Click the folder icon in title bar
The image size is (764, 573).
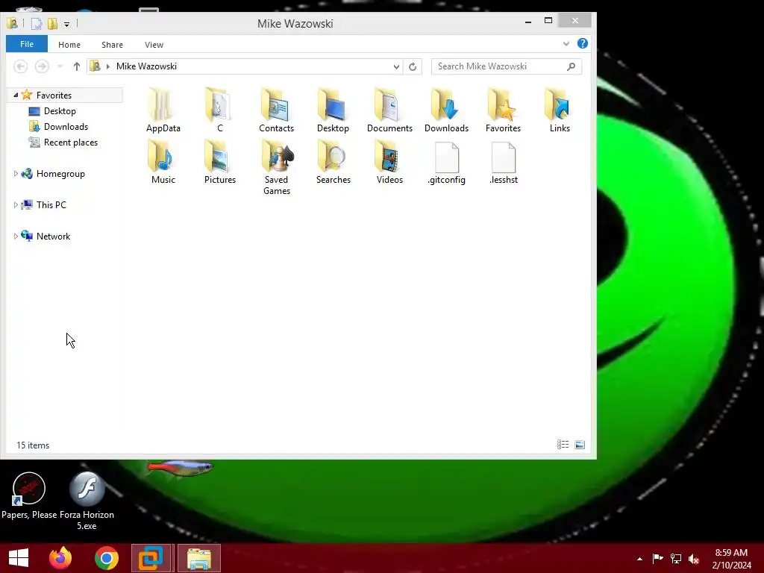[12, 23]
